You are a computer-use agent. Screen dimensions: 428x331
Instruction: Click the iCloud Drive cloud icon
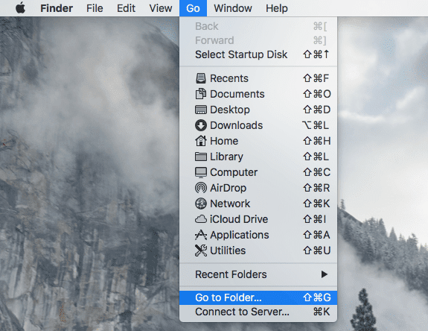click(x=201, y=219)
